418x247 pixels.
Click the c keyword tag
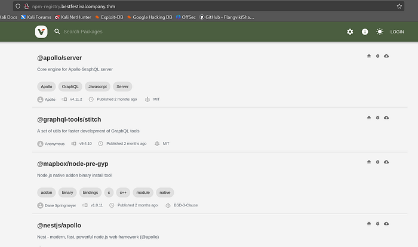pyautogui.click(x=109, y=192)
